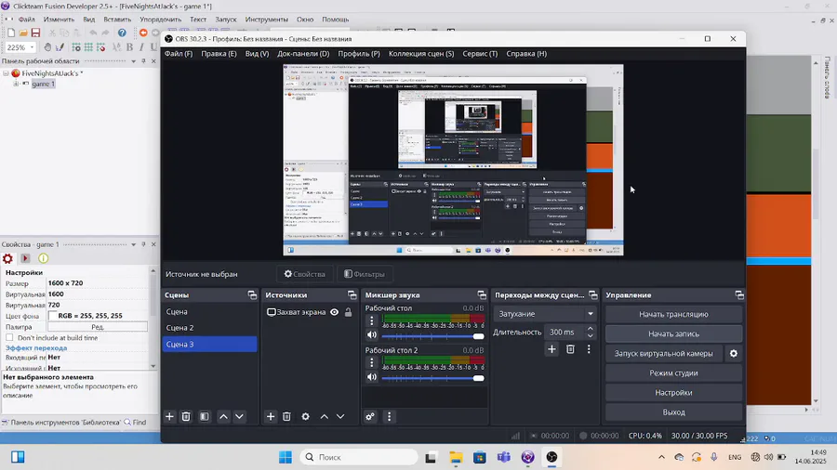This screenshot has width=837, height=470.
Task: Click red play icon in Fusion properties panel
Action: pyautogui.click(x=25, y=258)
